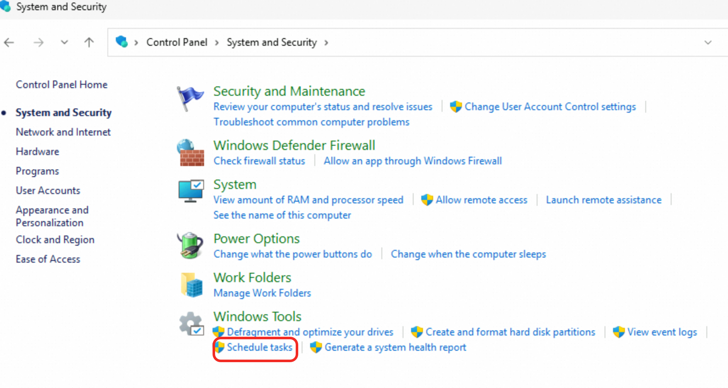Open Check firewall status link

pos(259,161)
